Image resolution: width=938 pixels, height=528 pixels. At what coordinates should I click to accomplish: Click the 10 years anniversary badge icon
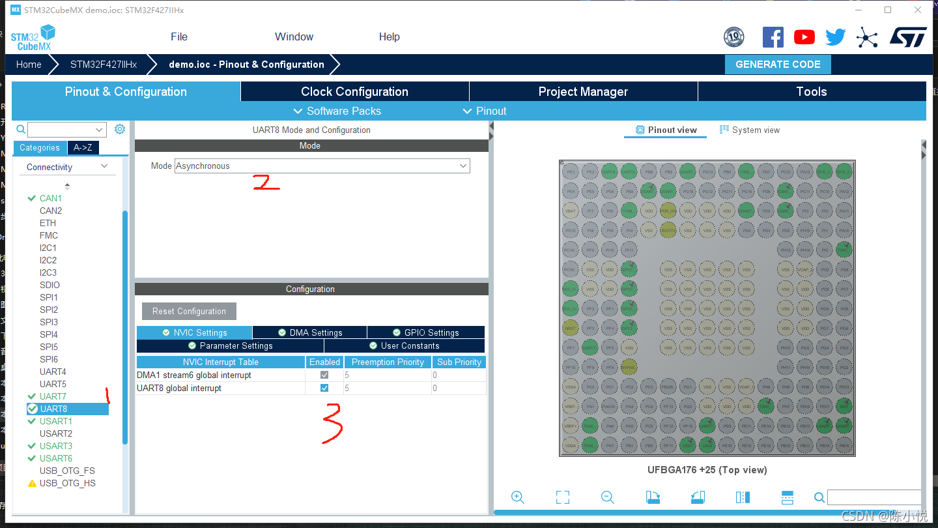click(734, 37)
